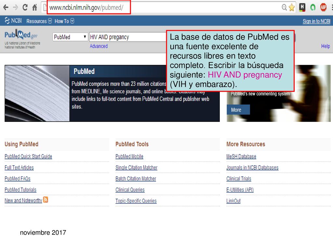Screen dimensions: 333x249
Task: Open the Advanced search link
Action: pos(99,46)
